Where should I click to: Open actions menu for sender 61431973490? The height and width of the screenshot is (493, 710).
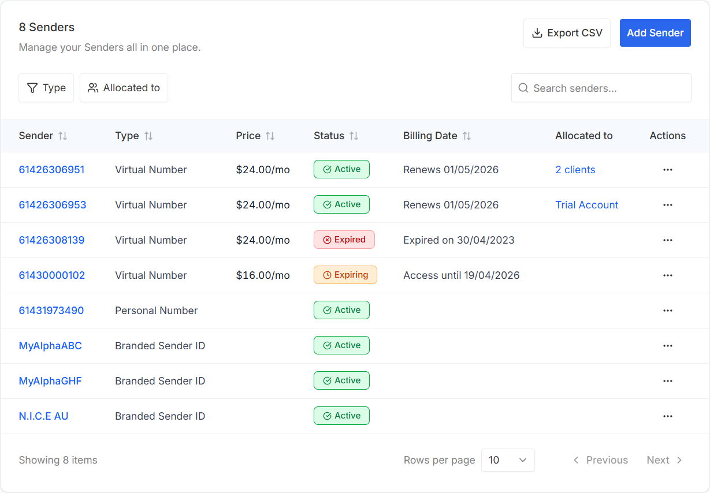click(x=668, y=311)
